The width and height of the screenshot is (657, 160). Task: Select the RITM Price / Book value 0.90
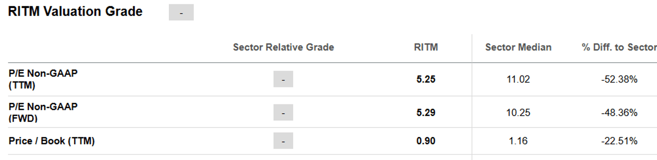(x=426, y=141)
